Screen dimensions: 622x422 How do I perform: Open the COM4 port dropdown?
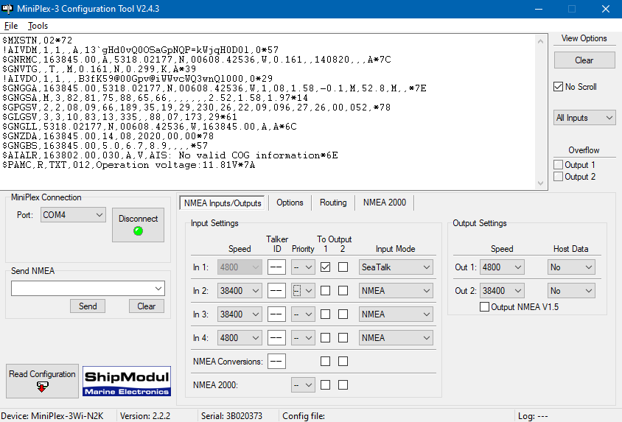73,215
